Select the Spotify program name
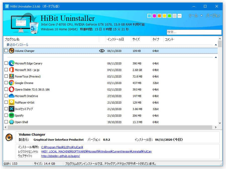The width and height of the screenshot is (226, 169). click(19, 116)
